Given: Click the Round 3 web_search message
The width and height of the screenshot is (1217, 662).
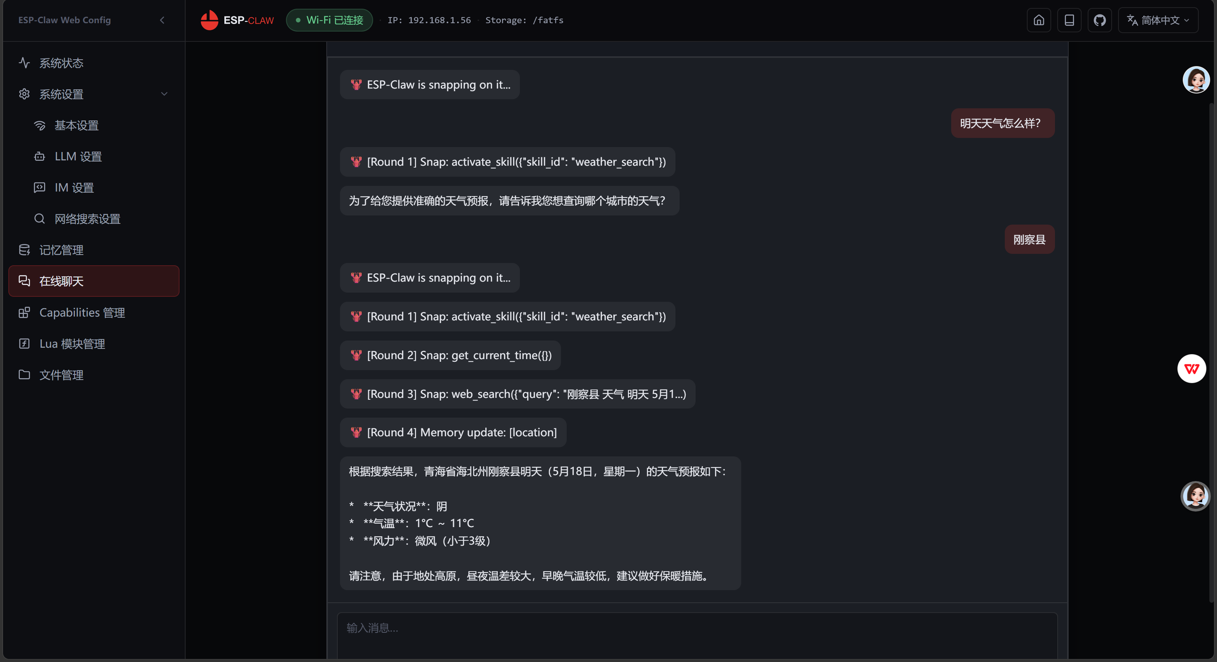Looking at the screenshot, I should pyautogui.click(x=517, y=394).
